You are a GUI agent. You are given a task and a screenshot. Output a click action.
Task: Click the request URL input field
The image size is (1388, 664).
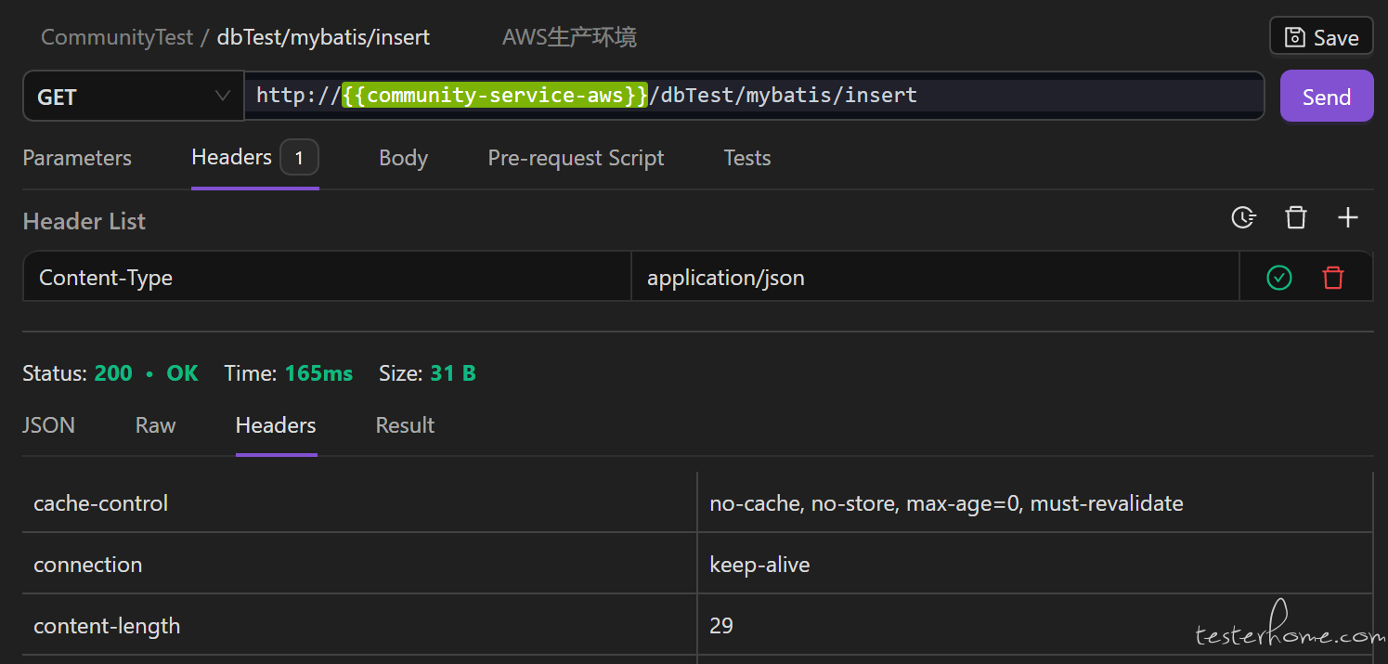(x=754, y=96)
